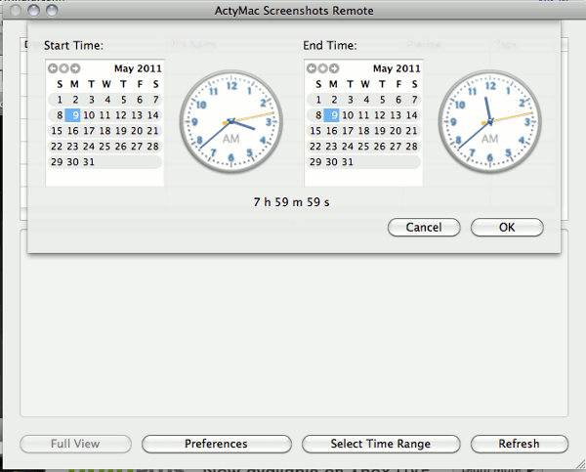Jump to today in Start Time calendar
The width and height of the screenshot is (586, 472).
(x=63, y=68)
